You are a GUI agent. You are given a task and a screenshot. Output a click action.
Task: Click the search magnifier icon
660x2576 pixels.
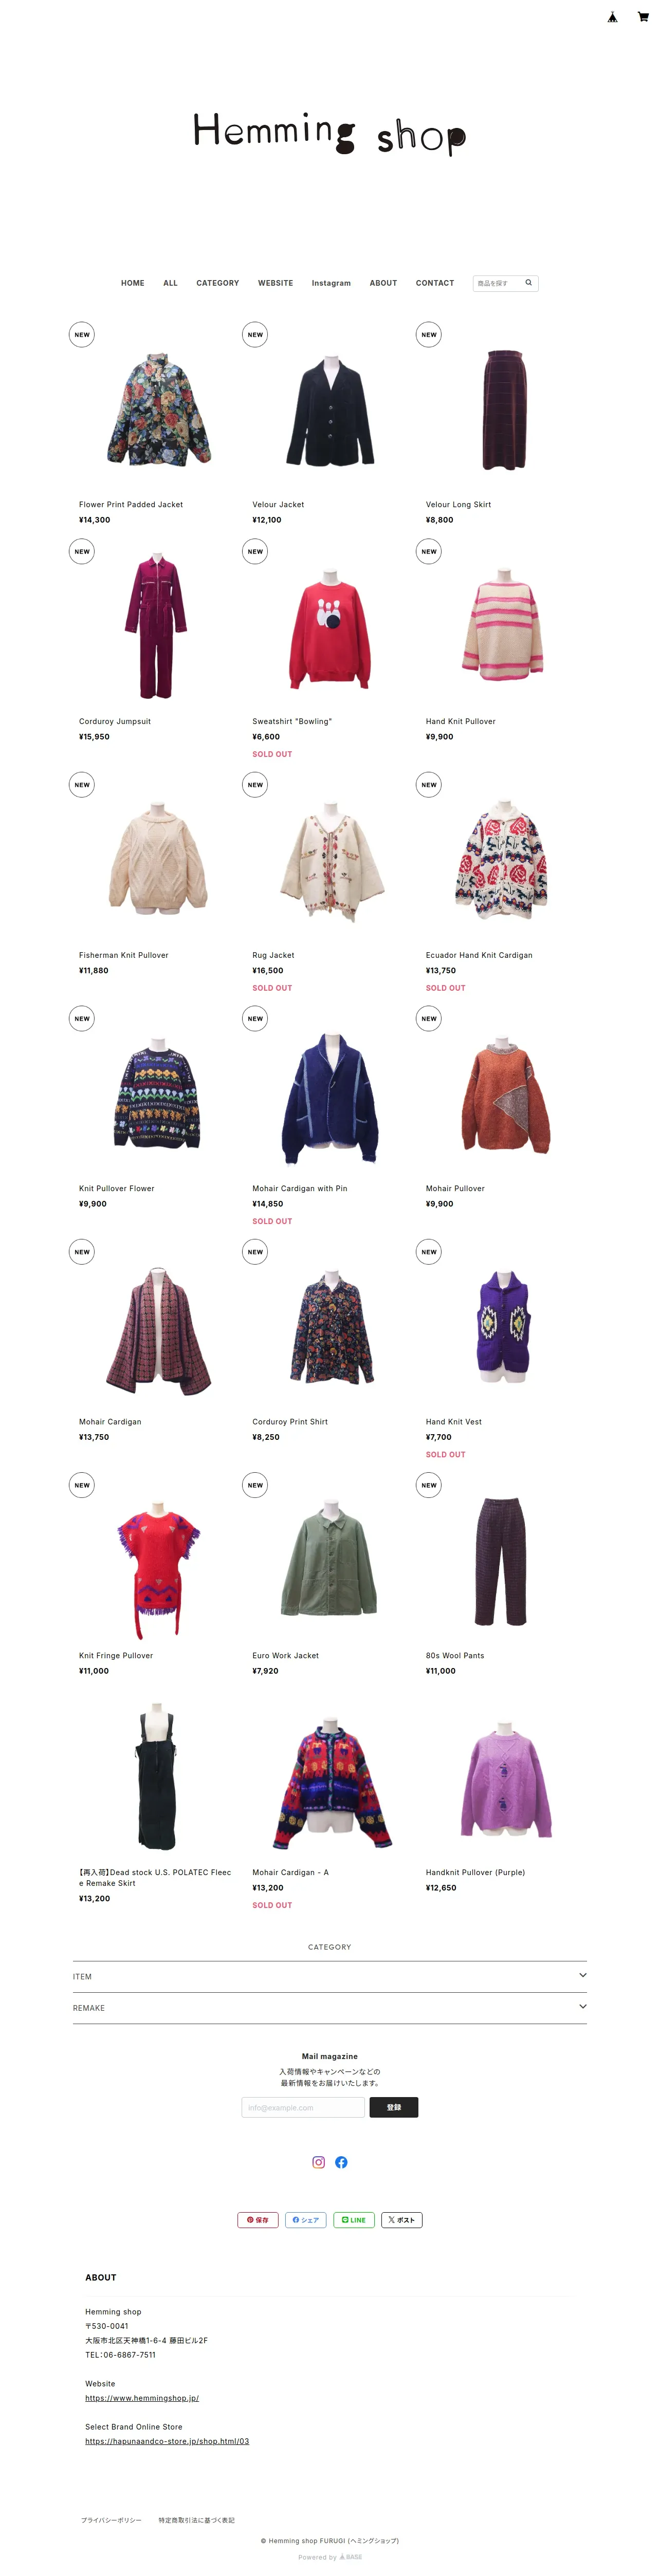(529, 283)
